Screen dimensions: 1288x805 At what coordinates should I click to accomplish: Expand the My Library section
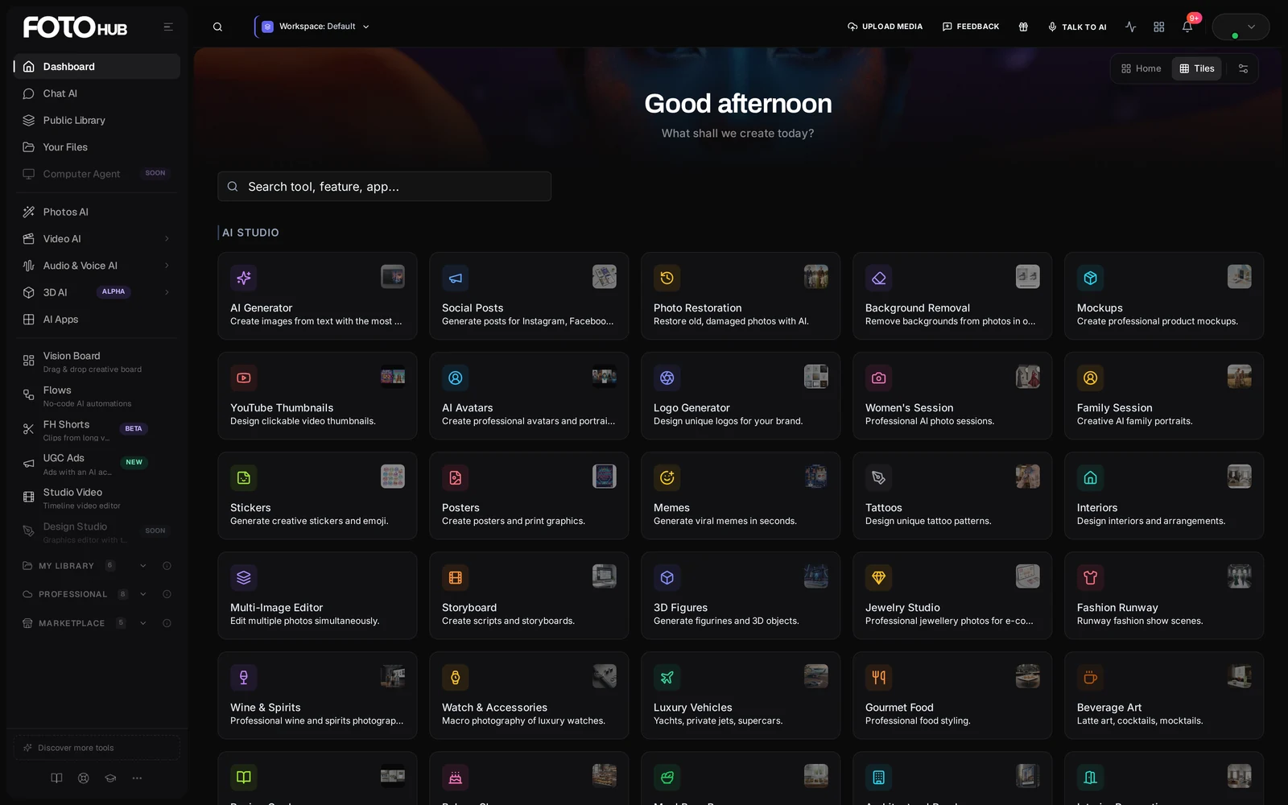(143, 566)
